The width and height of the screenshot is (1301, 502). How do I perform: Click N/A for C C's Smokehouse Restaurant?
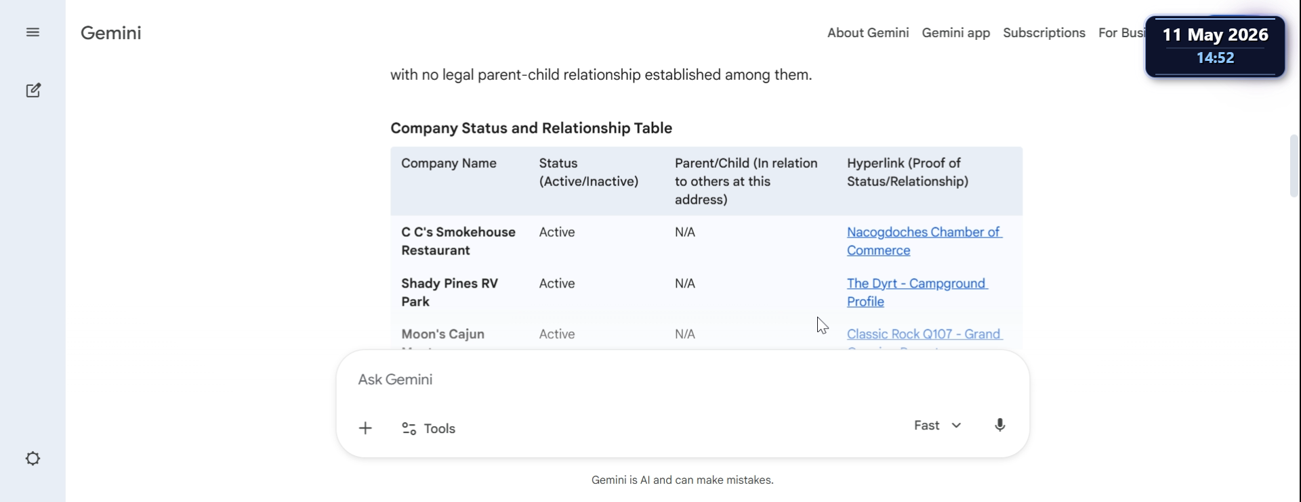click(x=685, y=232)
